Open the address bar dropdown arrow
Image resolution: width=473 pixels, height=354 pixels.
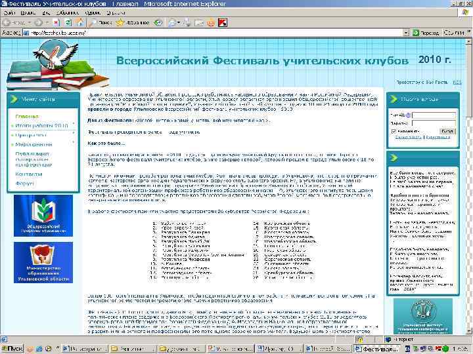pyautogui.click(x=406, y=33)
